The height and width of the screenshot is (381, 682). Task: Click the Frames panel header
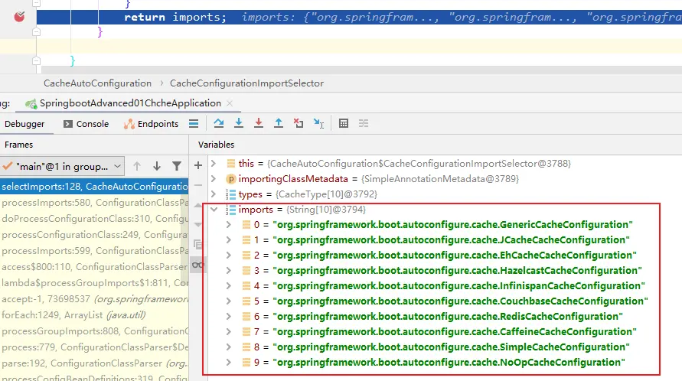(18, 145)
